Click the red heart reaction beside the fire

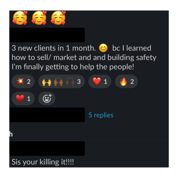click(x=100, y=81)
